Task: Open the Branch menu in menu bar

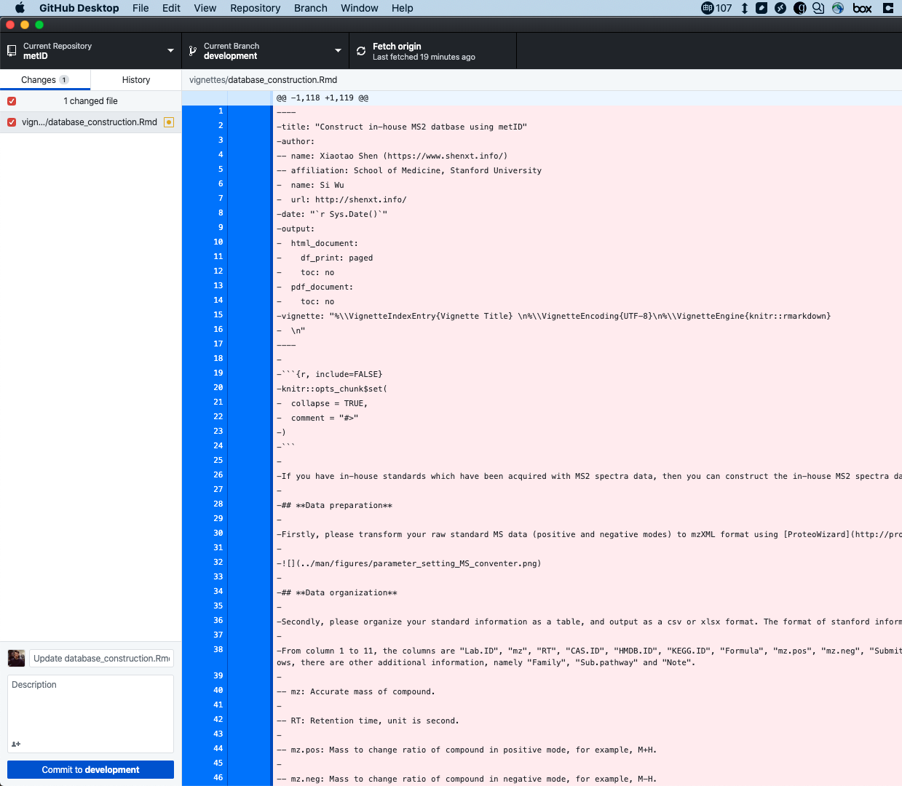Action: [x=310, y=8]
